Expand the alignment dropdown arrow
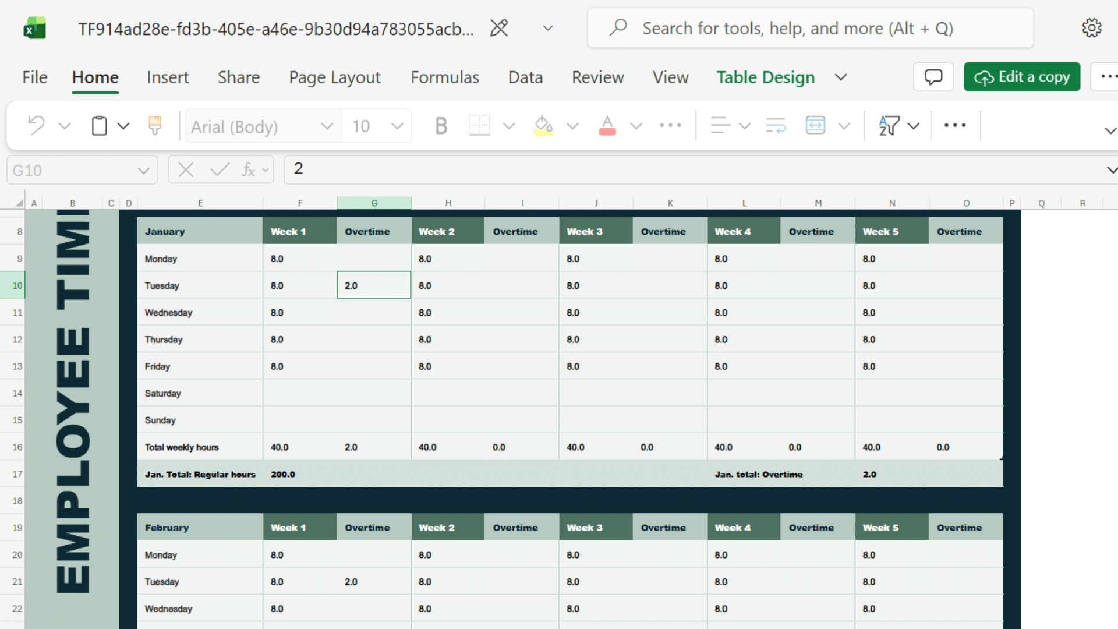 745,126
